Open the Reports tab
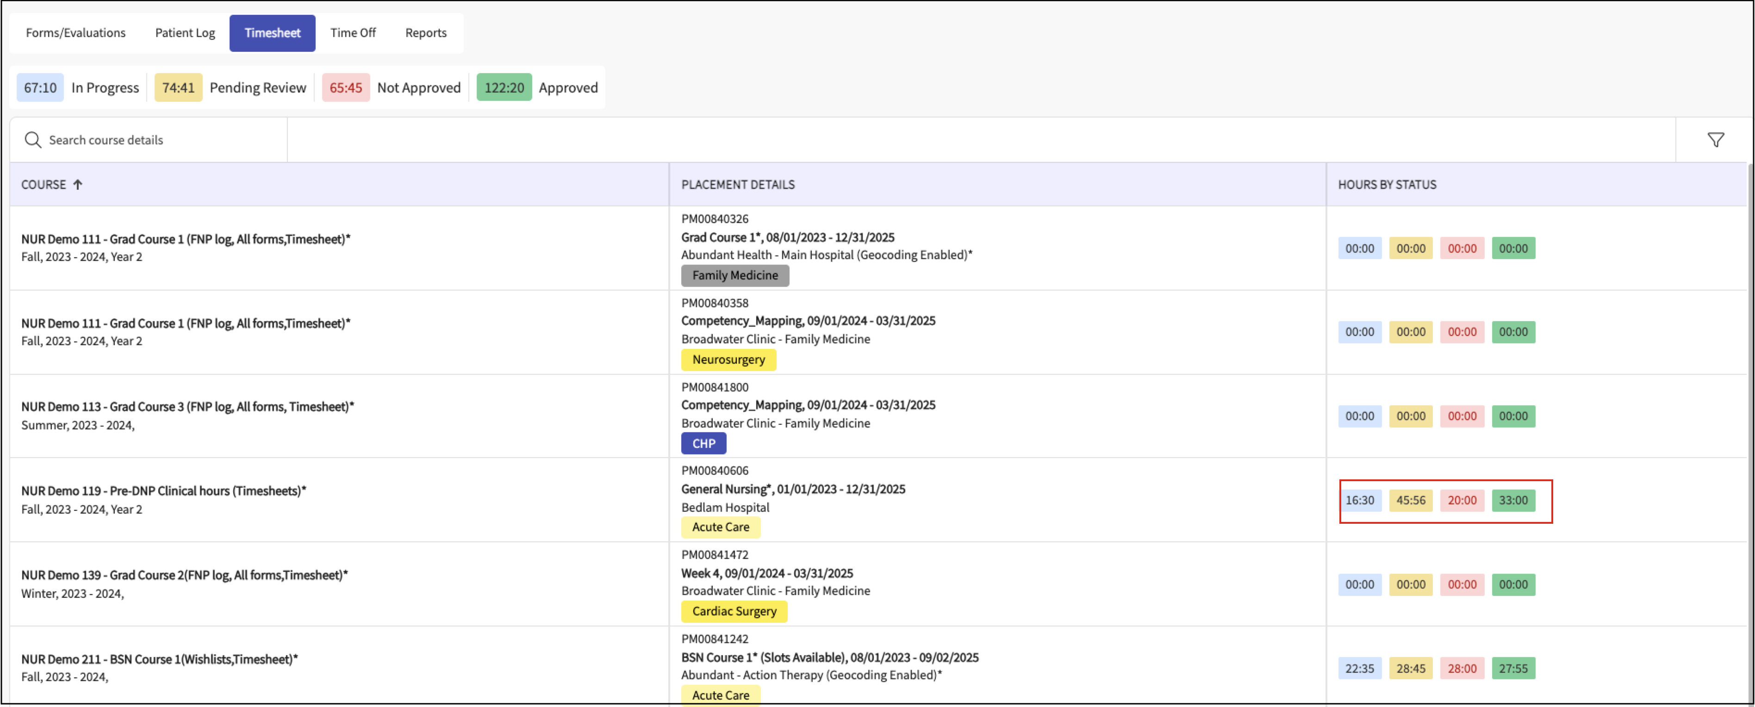The height and width of the screenshot is (707, 1755). click(425, 33)
